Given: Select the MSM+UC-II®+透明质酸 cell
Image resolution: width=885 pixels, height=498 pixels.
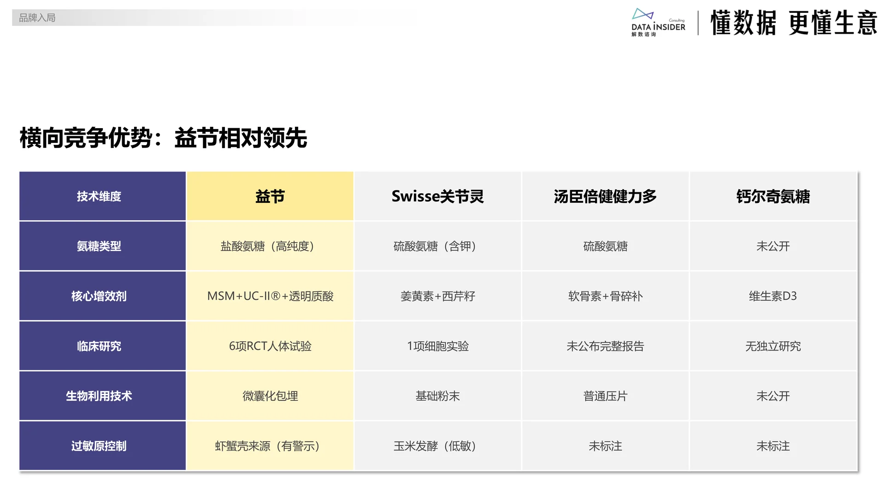Looking at the screenshot, I should click(269, 296).
